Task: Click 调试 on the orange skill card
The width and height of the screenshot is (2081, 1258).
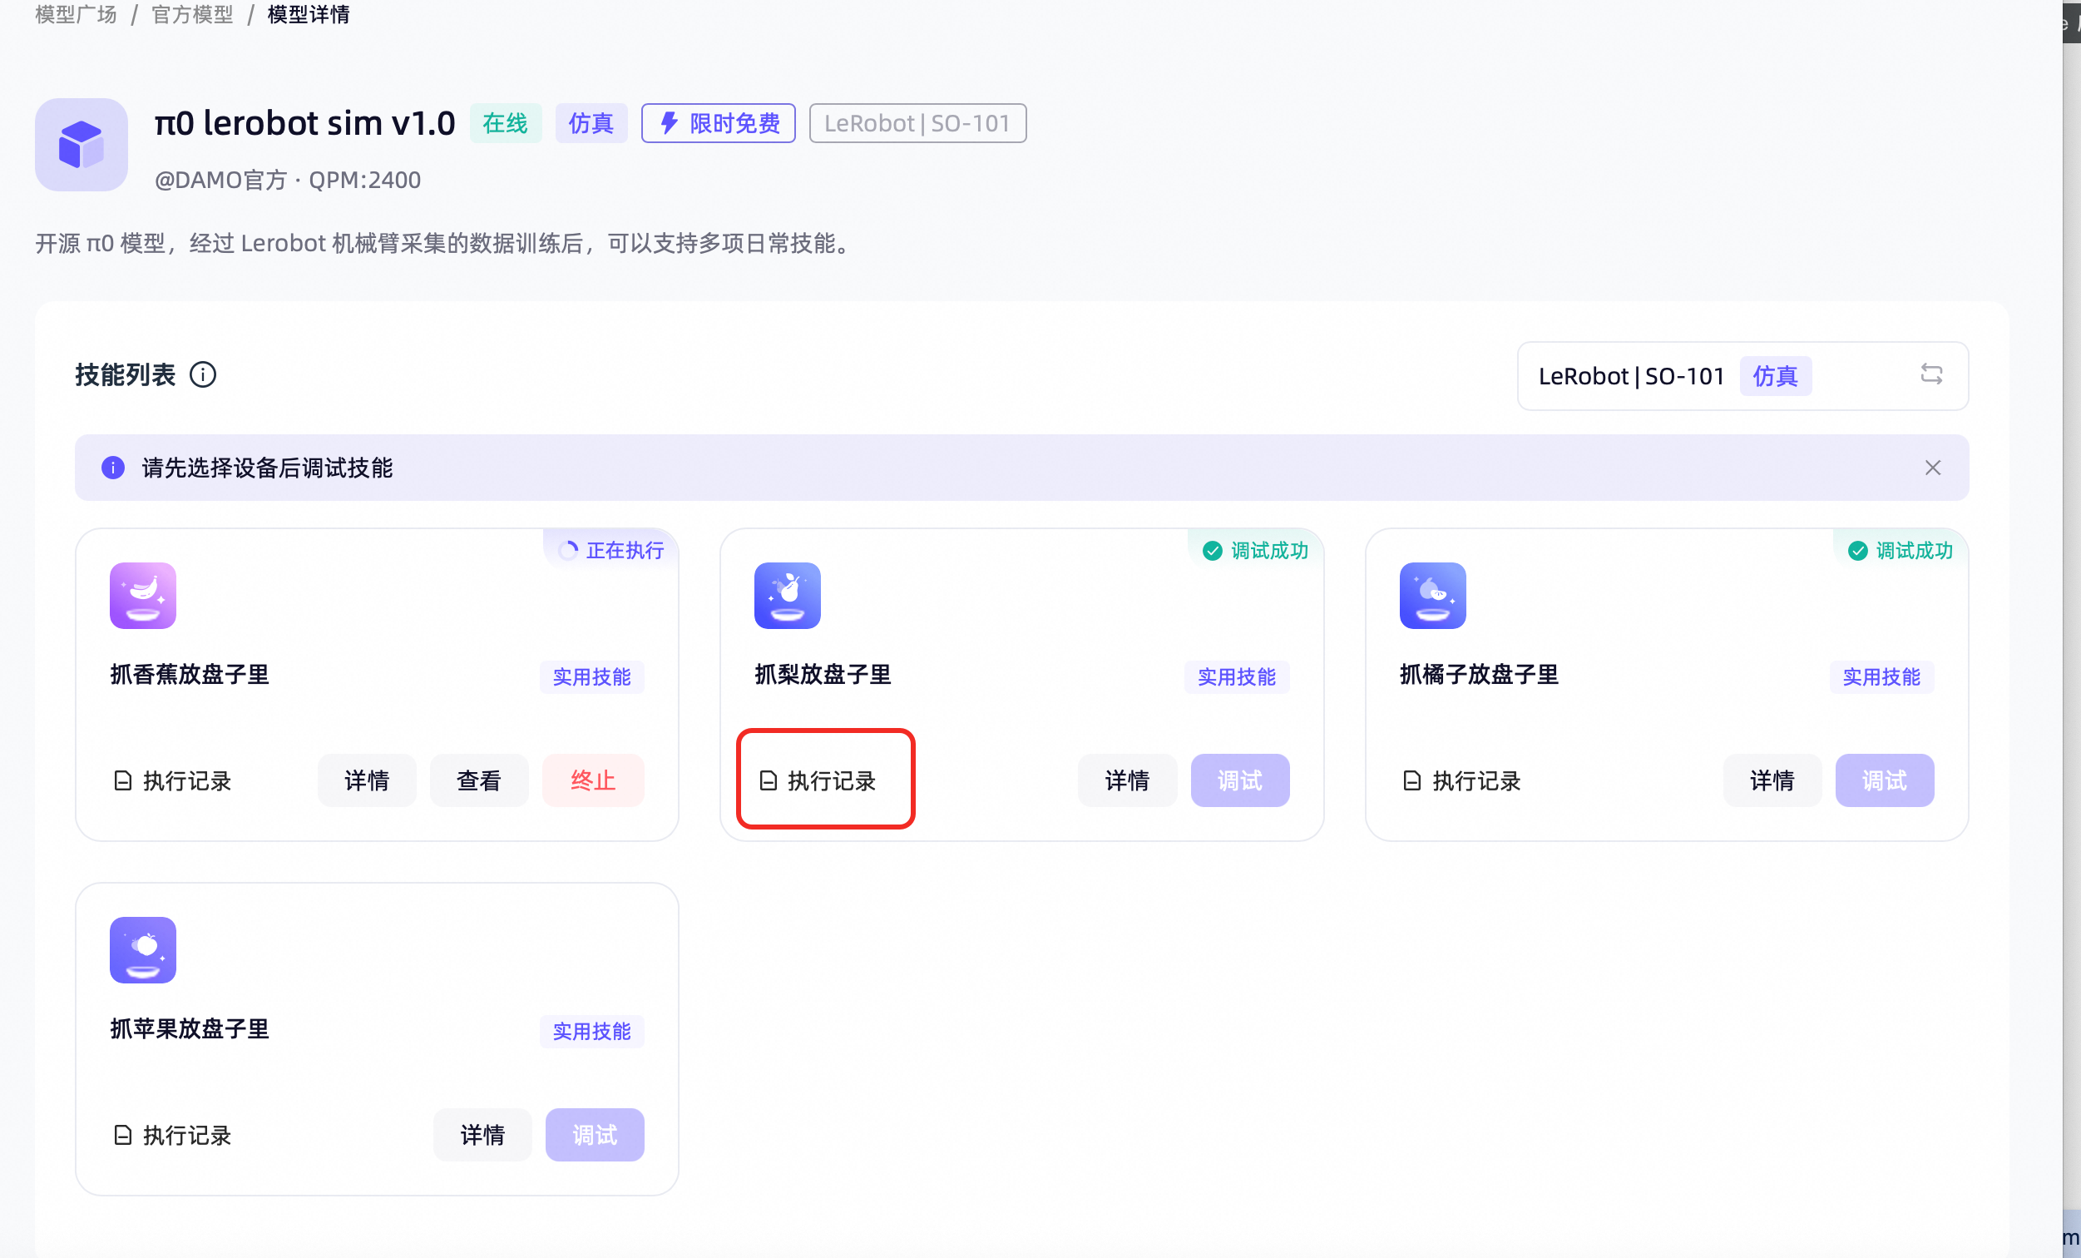Action: click(x=1884, y=780)
